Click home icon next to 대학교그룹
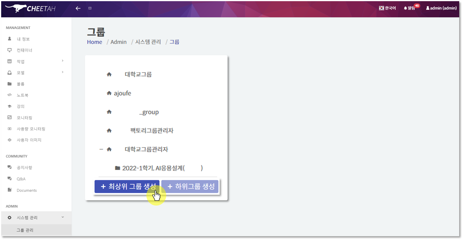Image resolution: width=463 pixels, height=240 pixels. click(x=109, y=74)
